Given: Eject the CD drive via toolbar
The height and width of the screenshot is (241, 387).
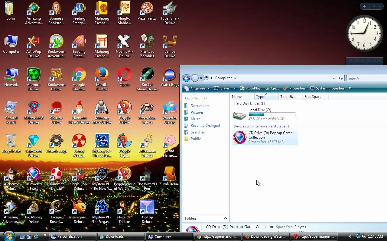Looking at the screenshot, I should [272, 88].
